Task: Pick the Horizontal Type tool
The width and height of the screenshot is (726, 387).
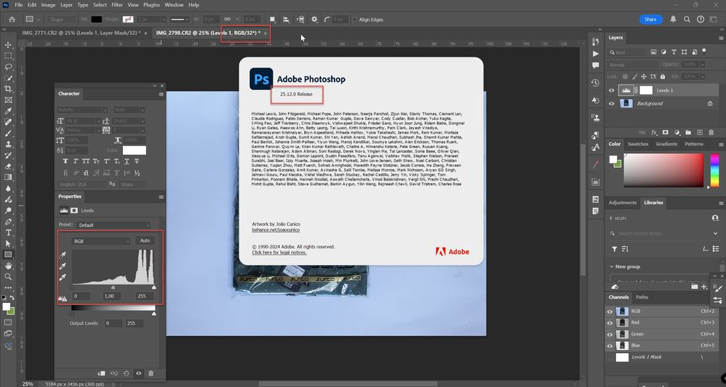Action: (x=8, y=233)
